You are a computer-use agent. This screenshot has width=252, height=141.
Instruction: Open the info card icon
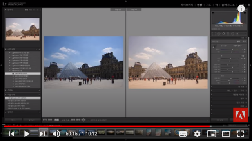pos(241,9)
